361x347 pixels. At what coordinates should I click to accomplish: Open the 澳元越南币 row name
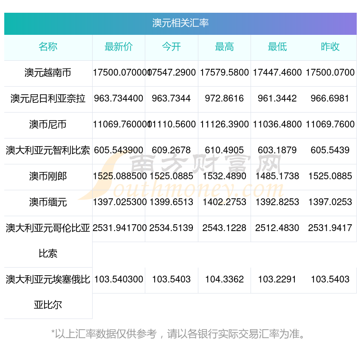pos(48,73)
